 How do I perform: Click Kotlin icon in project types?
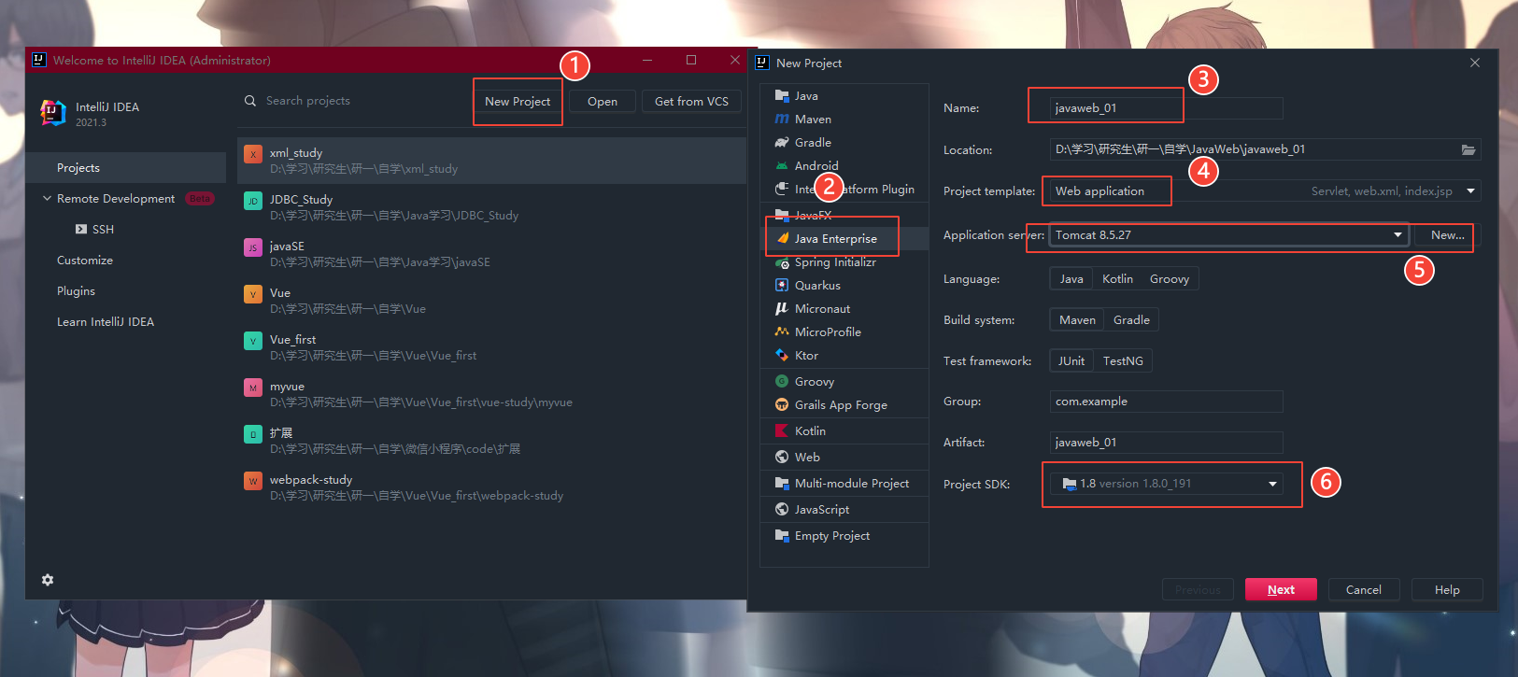click(782, 431)
